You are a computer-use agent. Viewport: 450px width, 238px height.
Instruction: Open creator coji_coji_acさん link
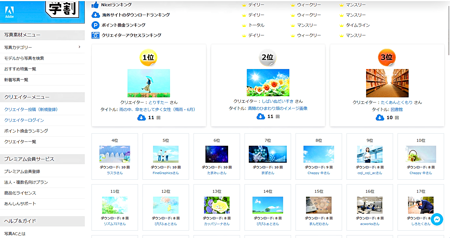[370, 173]
